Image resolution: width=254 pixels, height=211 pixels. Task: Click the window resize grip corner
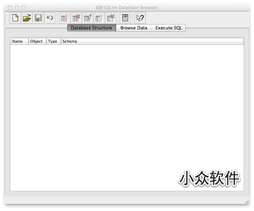pos(247,202)
